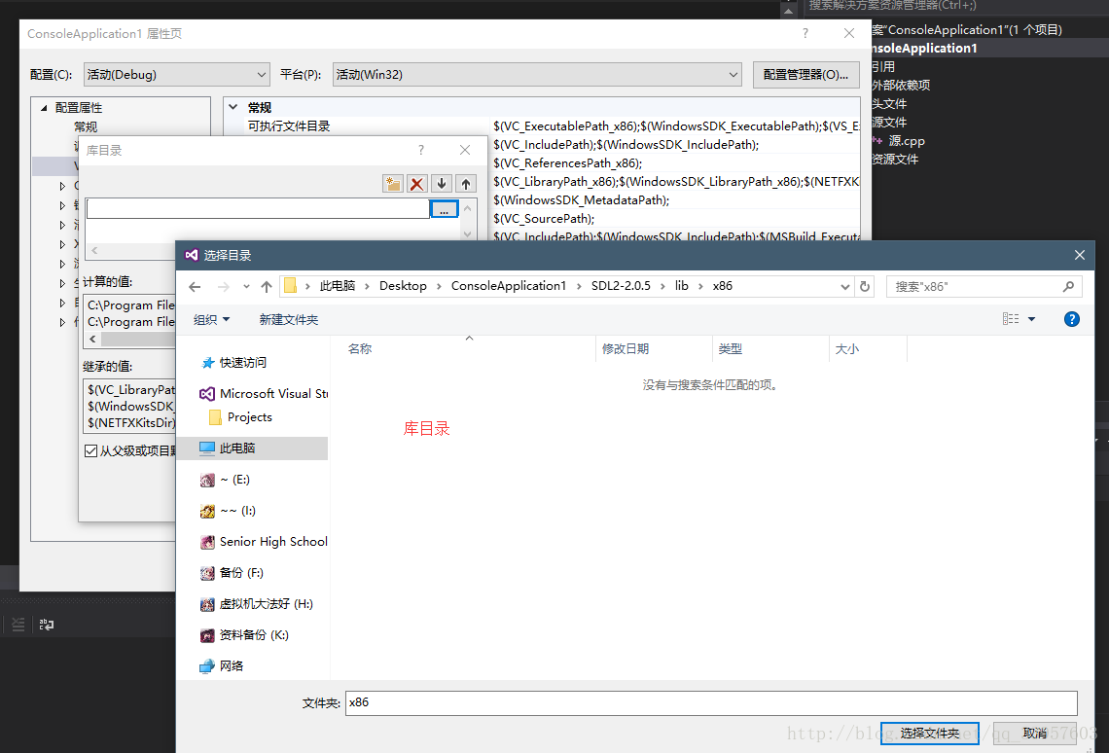Open the 配置(C) dropdown
This screenshot has height=753, width=1109.
pos(176,74)
